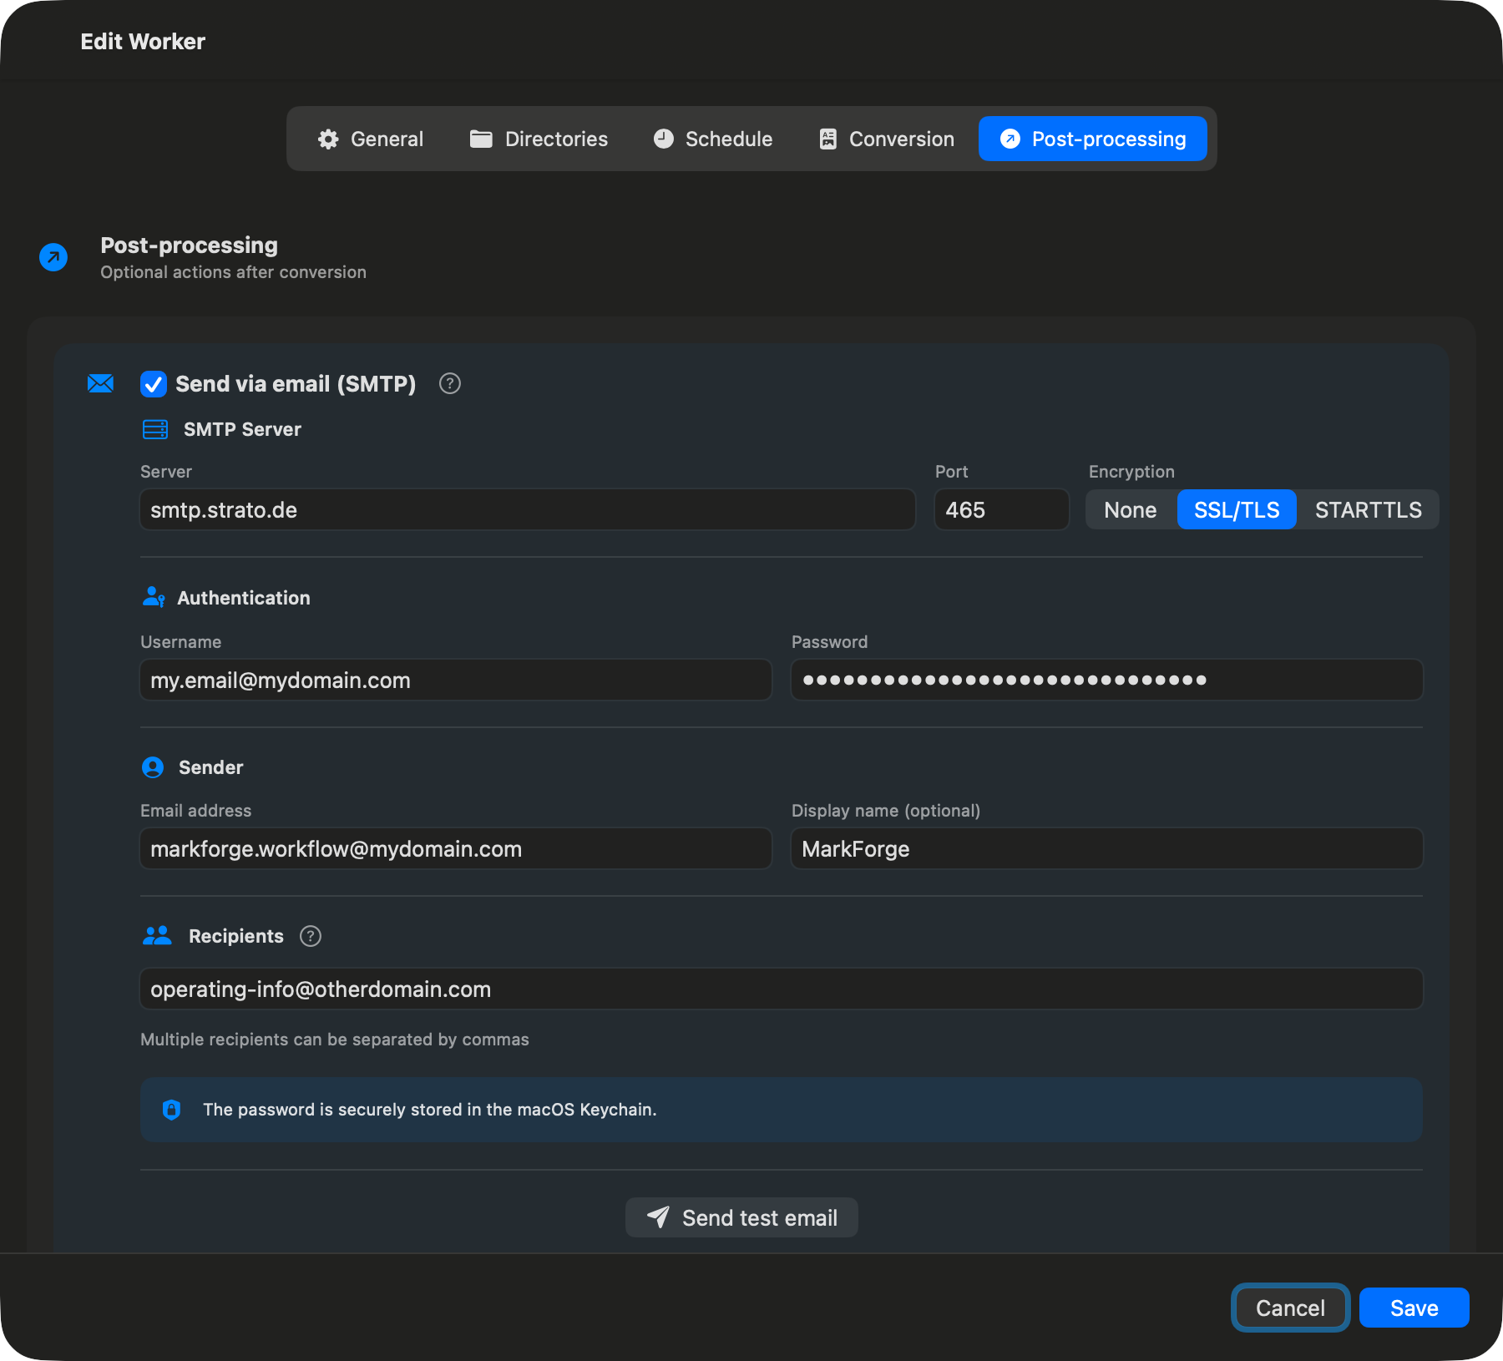1503x1361 pixels.
Task: Save the worker settings
Action: pos(1414,1308)
